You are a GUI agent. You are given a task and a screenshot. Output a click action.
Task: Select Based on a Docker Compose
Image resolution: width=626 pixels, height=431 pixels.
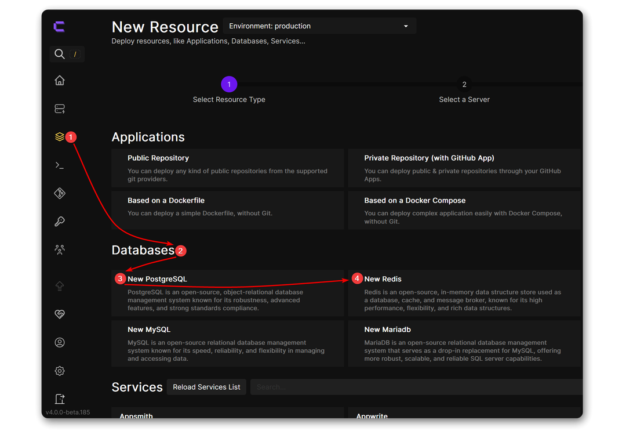click(x=464, y=210)
